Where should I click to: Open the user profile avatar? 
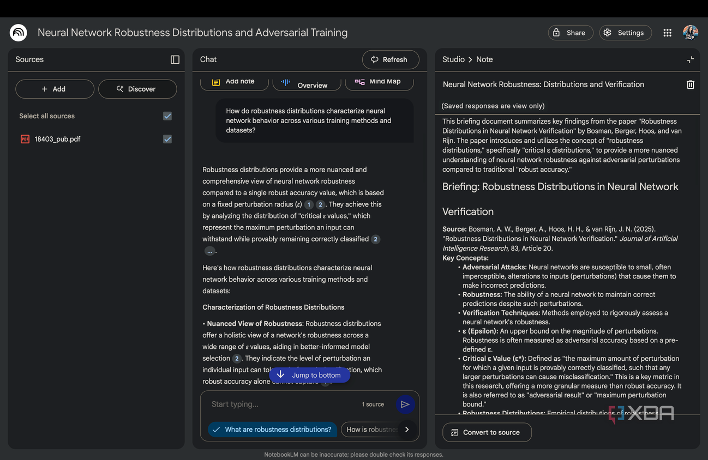pyautogui.click(x=691, y=33)
